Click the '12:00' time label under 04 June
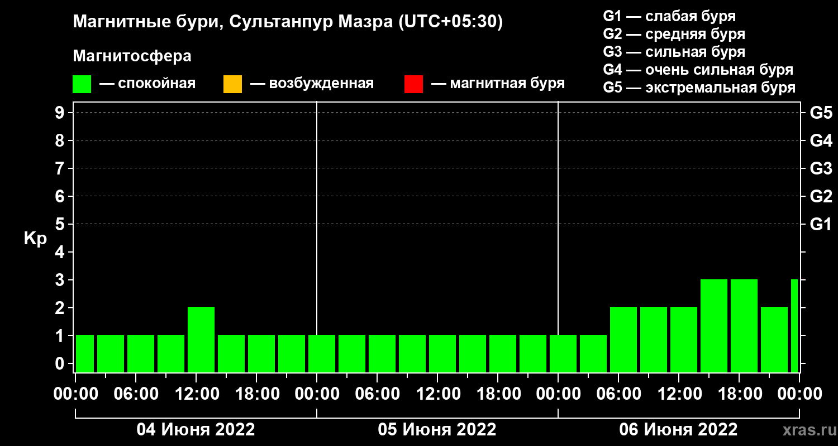The image size is (838, 446). tap(196, 394)
